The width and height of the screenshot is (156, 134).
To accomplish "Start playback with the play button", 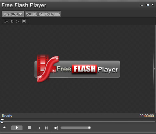I will click(x=17, y=128).
